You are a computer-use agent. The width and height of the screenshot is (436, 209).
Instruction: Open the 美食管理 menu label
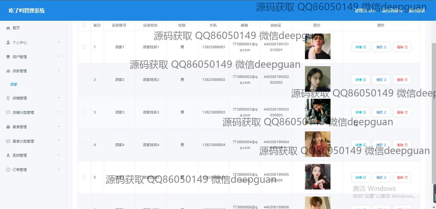[x=19, y=127]
